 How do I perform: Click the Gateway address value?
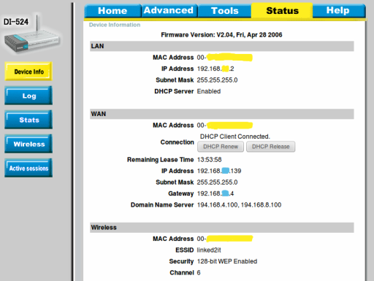pyautogui.click(x=215, y=193)
